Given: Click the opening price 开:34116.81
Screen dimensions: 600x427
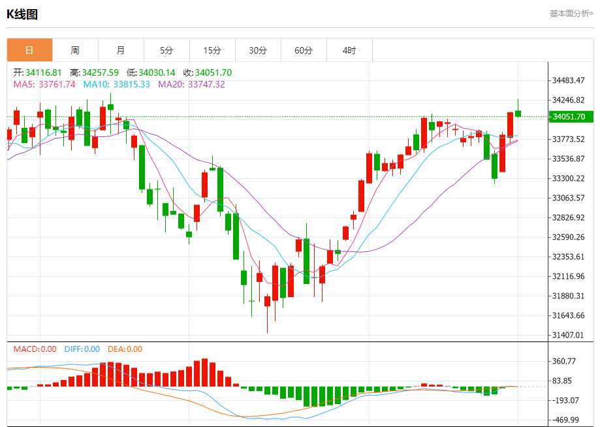Looking at the screenshot, I should [x=37, y=72].
